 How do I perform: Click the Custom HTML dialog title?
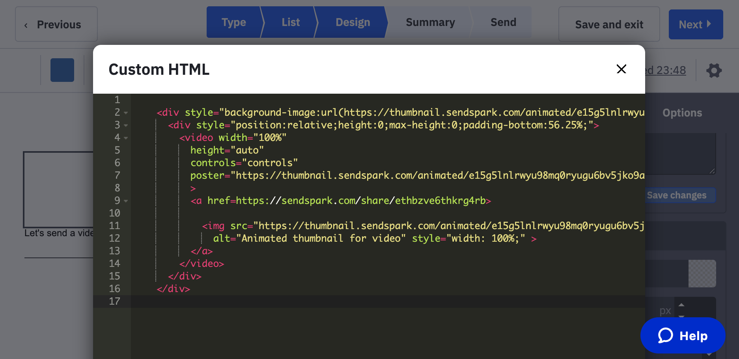[x=159, y=69]
